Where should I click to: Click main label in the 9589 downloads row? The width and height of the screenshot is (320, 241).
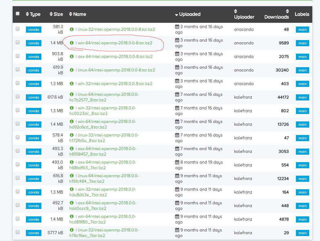pyautogui.click(x=302, y=43)
